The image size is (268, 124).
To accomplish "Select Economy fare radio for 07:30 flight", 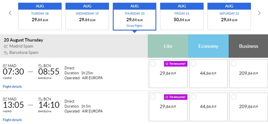I will pyautogui.click(x=193, y=63).
